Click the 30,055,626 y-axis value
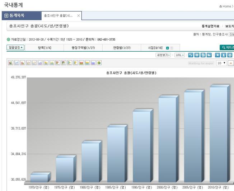 click(x=18, y=180)
